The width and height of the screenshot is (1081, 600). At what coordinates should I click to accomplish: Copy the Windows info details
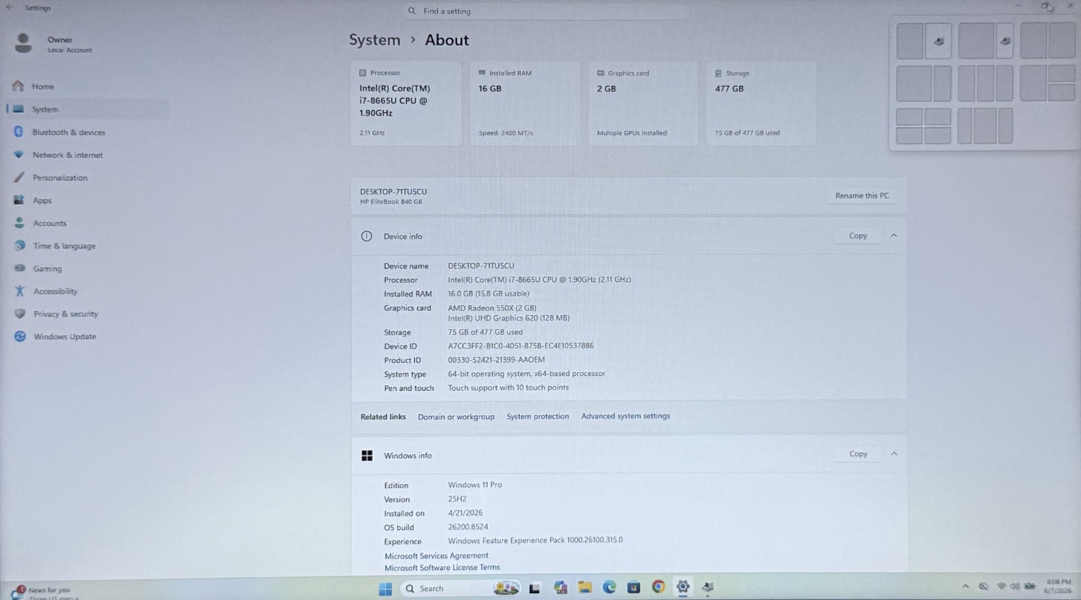tap(857, 454)
